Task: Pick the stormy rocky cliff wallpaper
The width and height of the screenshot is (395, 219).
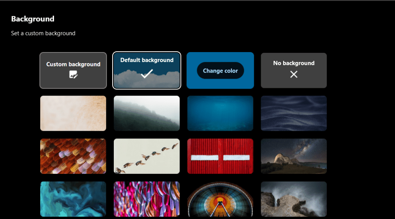Action: click(x=294, y=199)
